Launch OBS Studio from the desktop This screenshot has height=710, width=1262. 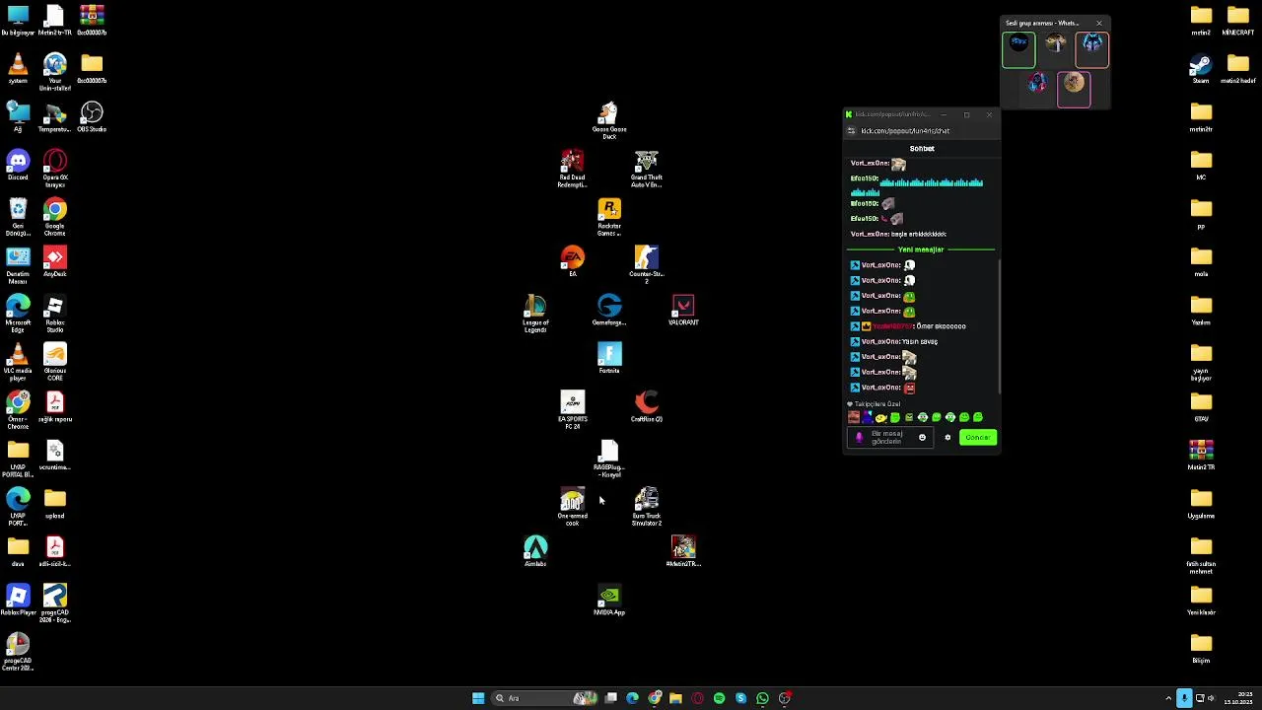(x=92, y=116)
